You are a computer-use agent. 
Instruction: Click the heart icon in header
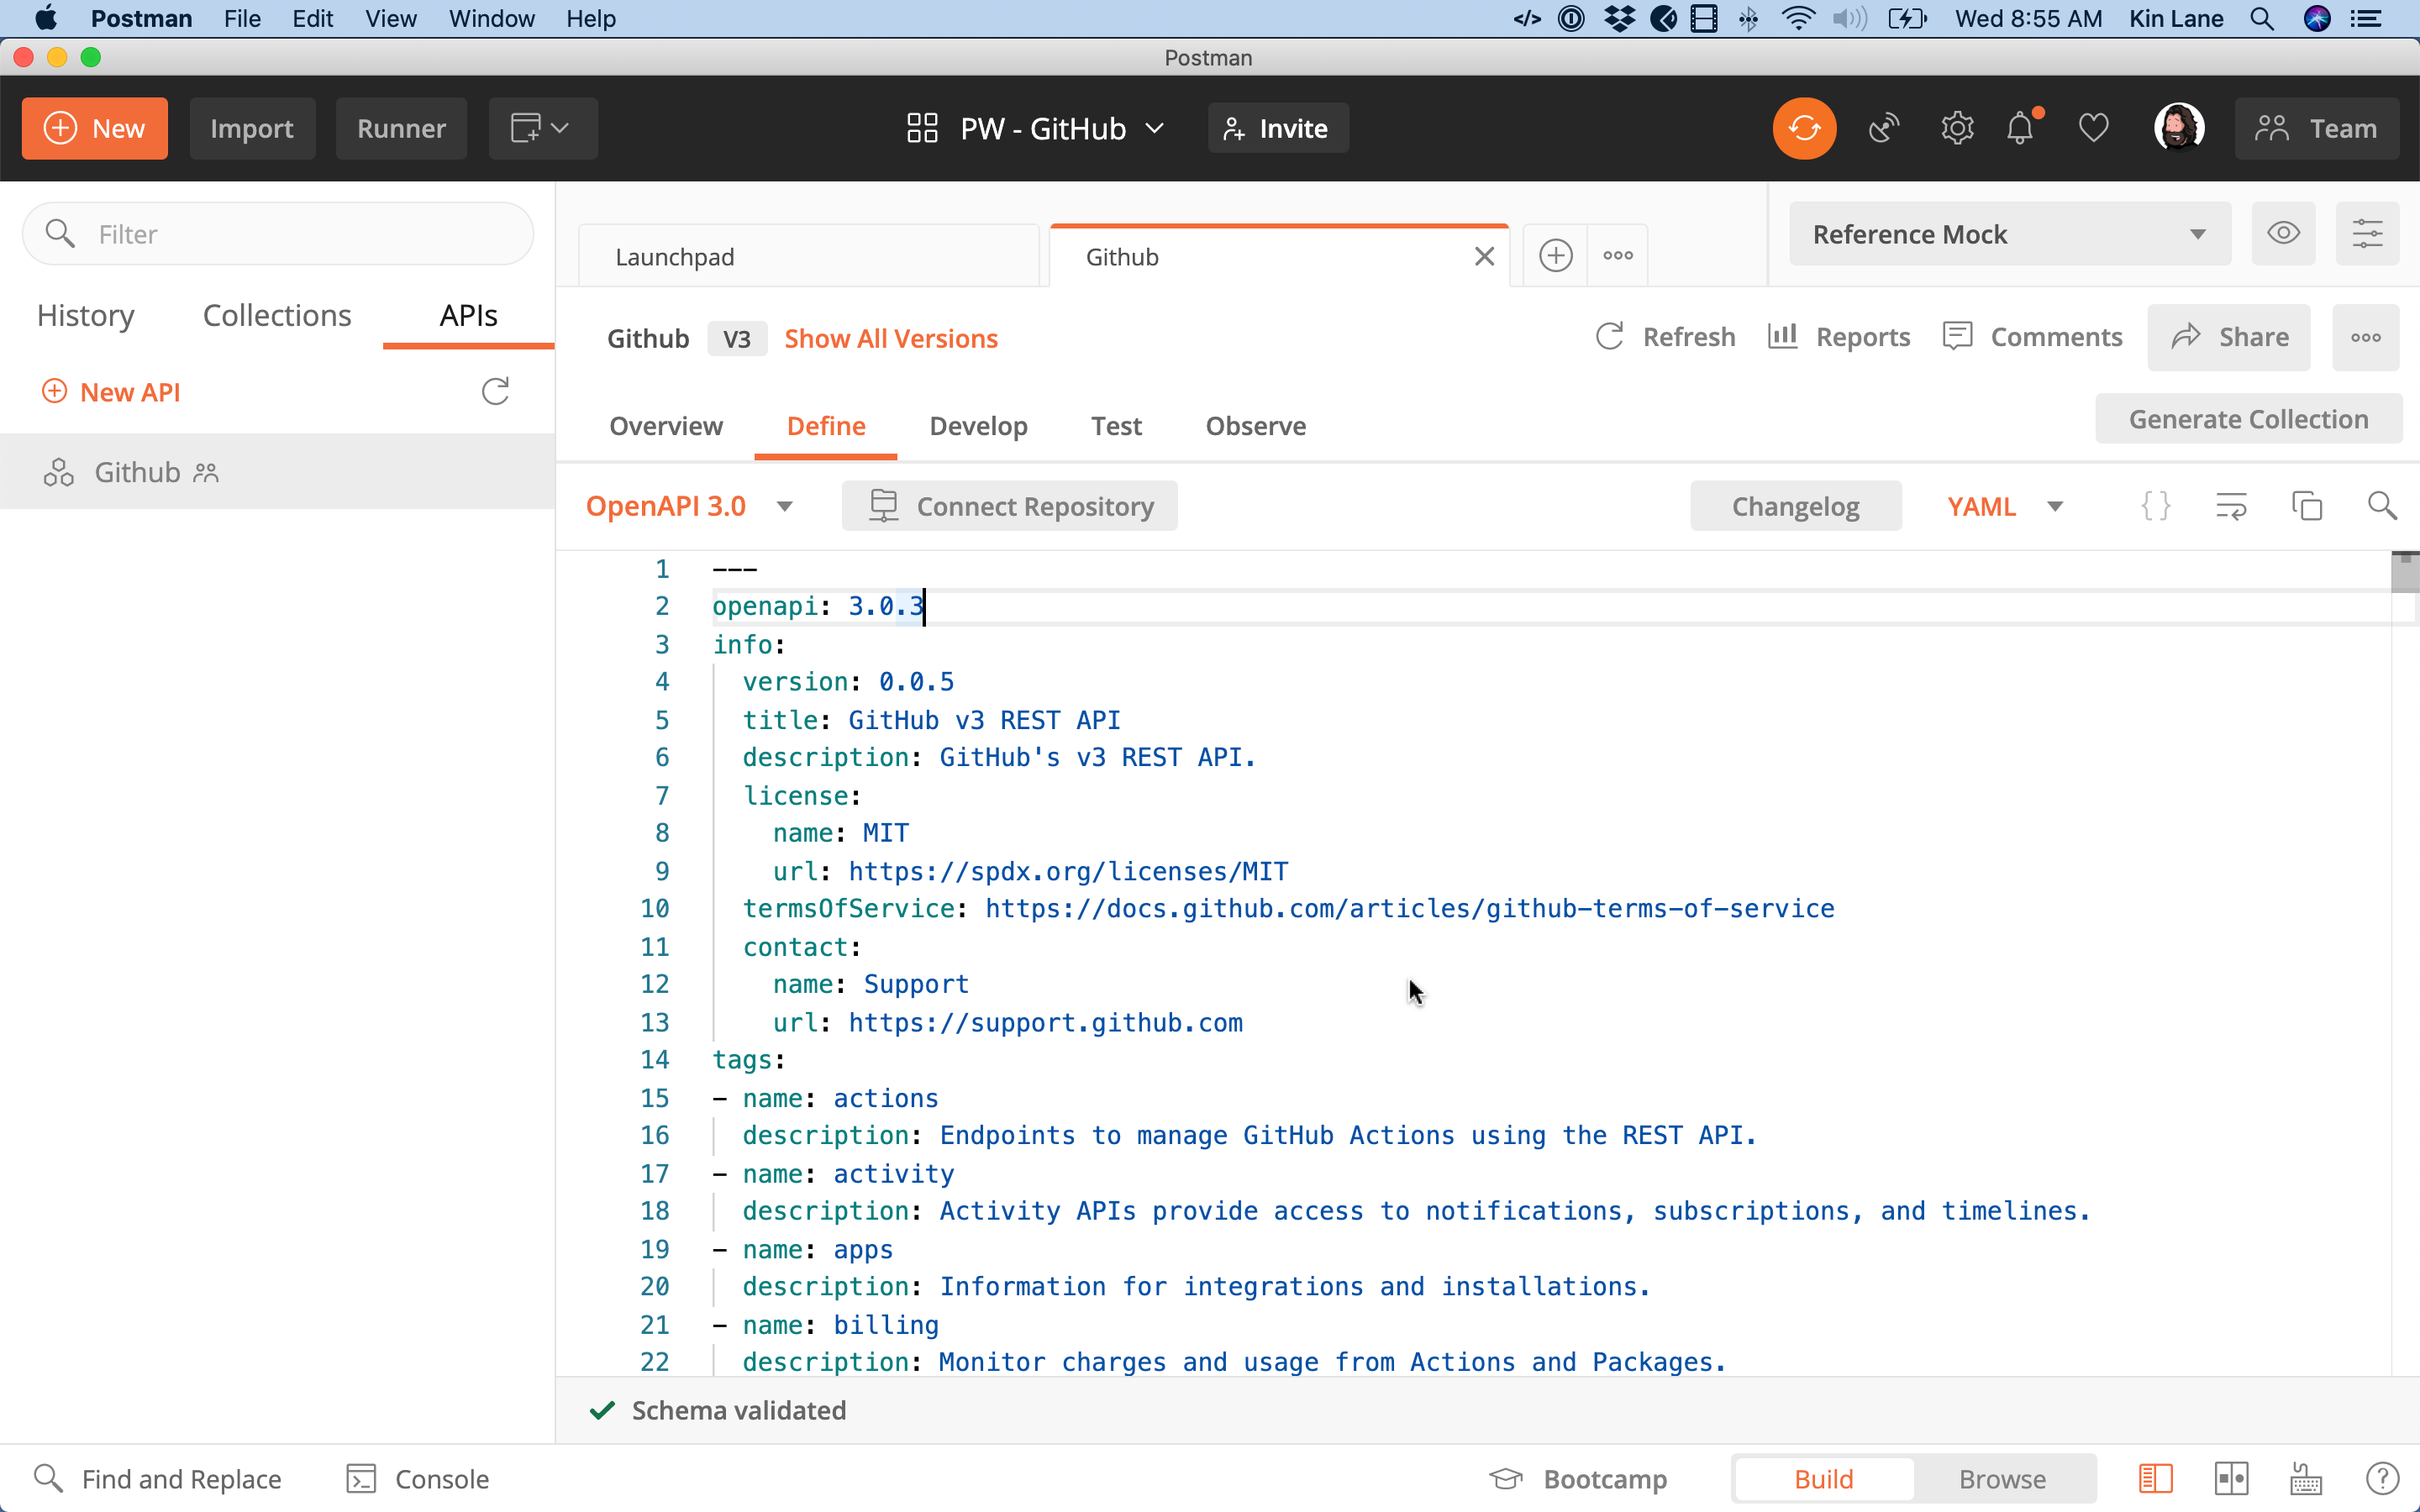[x=2093, y=128]
